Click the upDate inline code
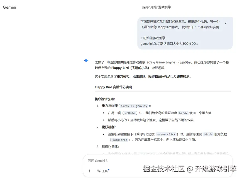Screen dimensions: 242x178 tap(130, 113)
